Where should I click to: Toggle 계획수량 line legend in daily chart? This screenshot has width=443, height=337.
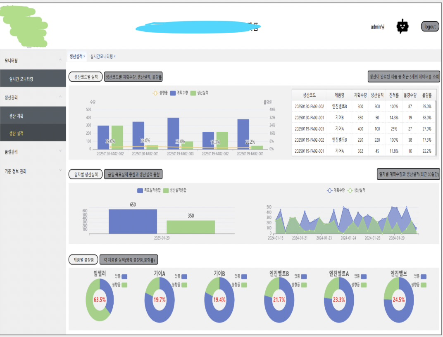tap(336, 190)
